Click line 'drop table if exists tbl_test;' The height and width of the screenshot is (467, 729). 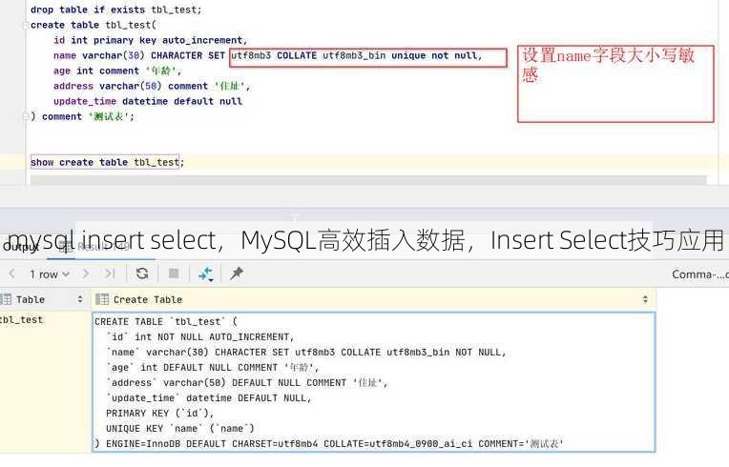point(116,10)
